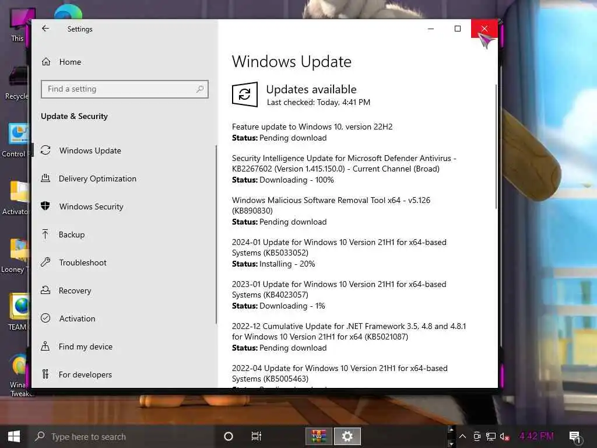597x448 pixels.
Task: Click the taskbar clock 4:42 PM
Action: click(536, 436)
